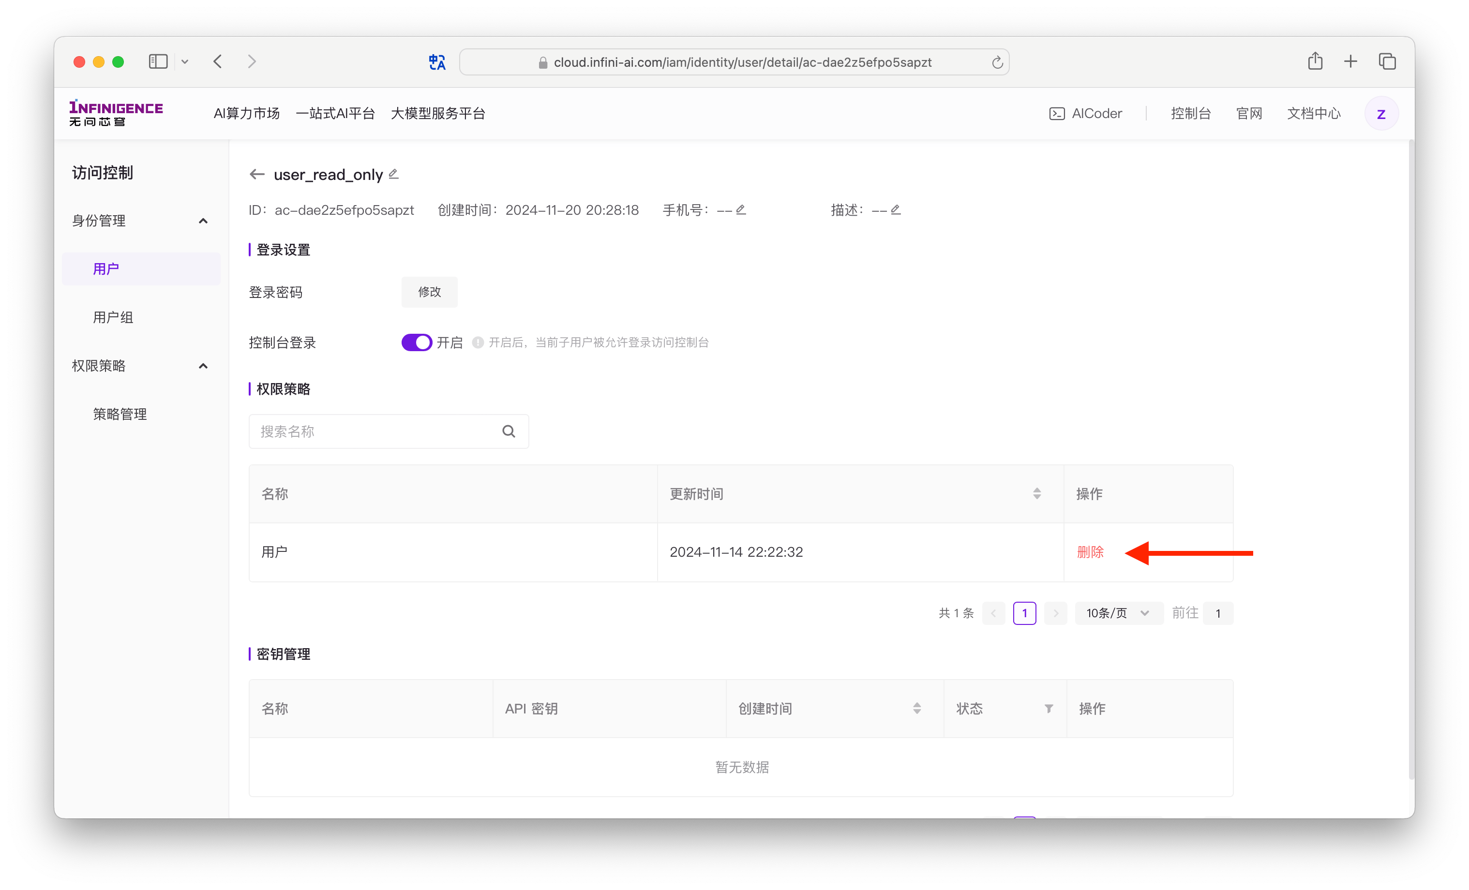Viewport: 1469px width, 890px height.
Task: Click the 修改 password button
Action: click(429, 292)
